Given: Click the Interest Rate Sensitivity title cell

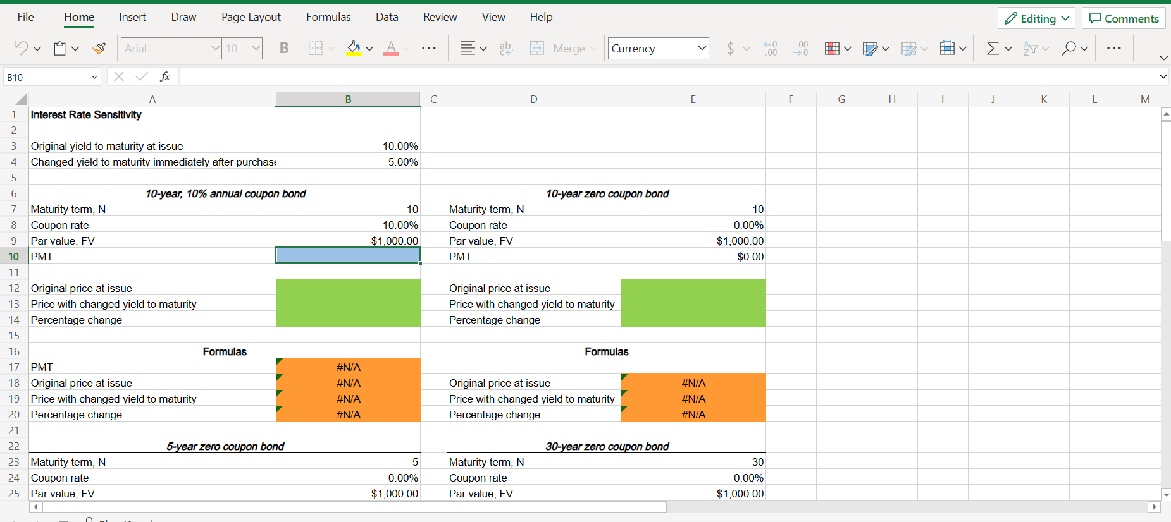Looking at the screenshot, I should click(x=152, y=114).
